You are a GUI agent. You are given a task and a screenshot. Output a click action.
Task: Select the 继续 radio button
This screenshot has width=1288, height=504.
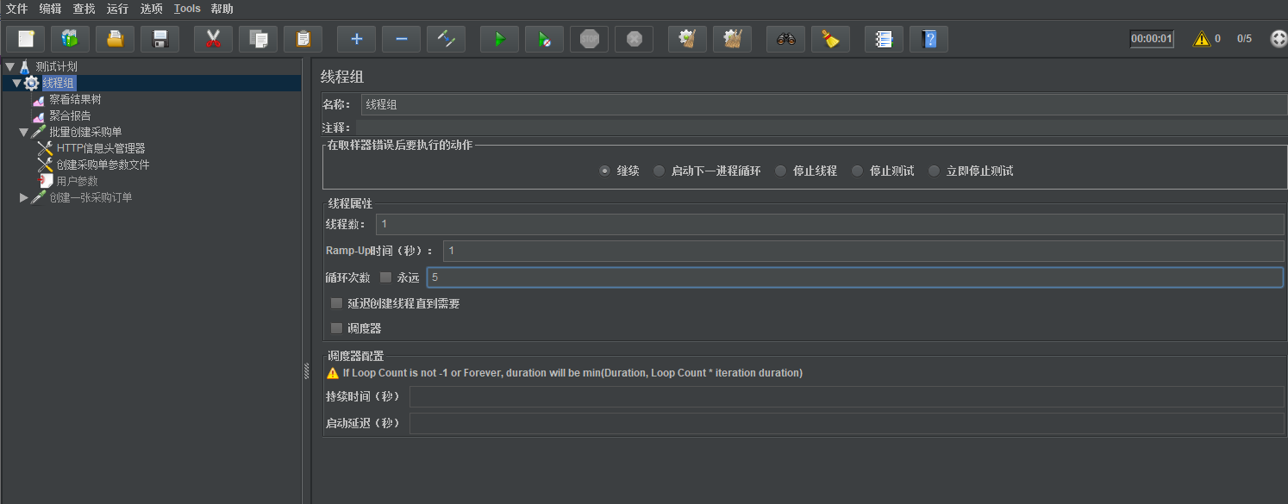tap(604, 171)
